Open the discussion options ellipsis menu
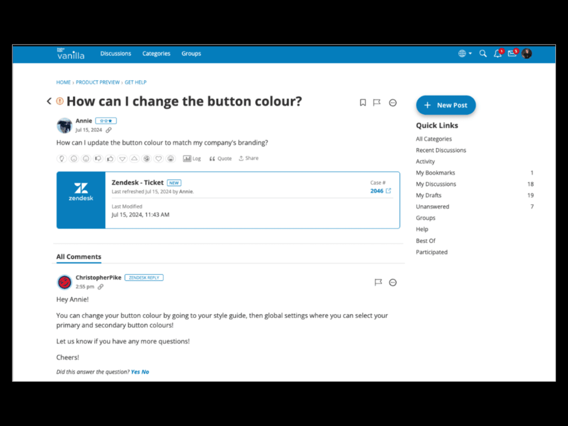The image size is (568, 426). point(393,103)
